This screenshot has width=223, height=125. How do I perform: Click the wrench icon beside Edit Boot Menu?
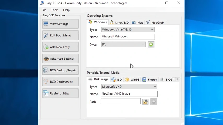coord(46,35)
